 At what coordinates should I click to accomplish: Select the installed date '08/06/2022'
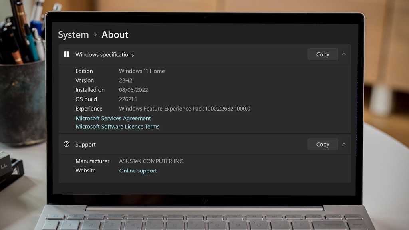tap(133, 90)
